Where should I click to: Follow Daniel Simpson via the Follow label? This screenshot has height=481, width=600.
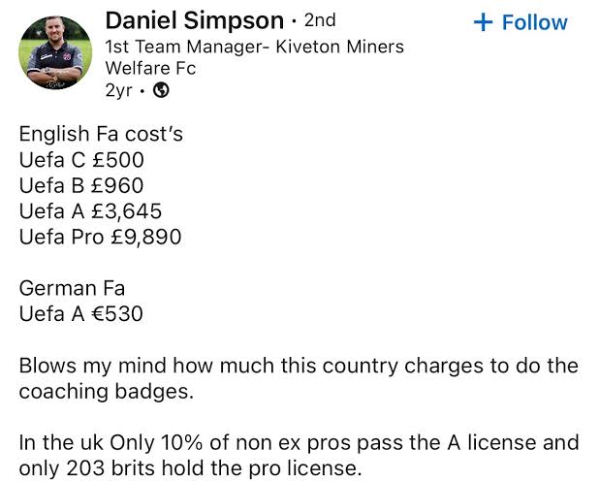(x=534, y=22)
